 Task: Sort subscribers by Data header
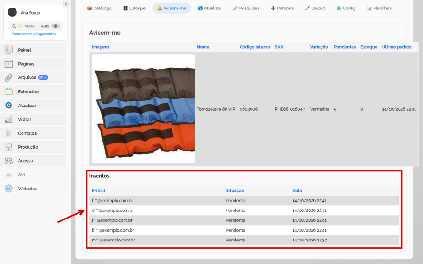point(297,190)
